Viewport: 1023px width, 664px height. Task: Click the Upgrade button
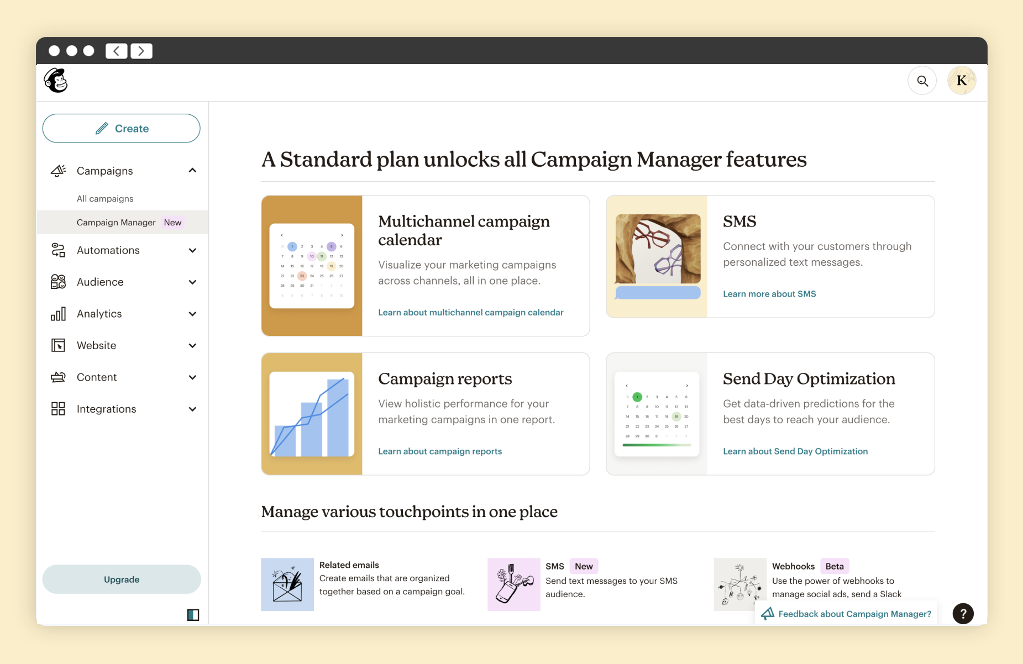pyautogui.click(x=122, y=579)
